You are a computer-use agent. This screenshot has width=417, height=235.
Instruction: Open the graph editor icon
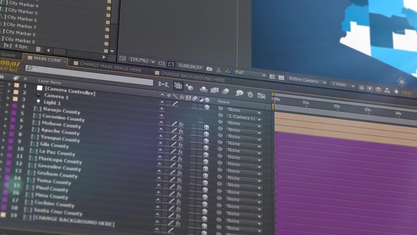click(261, 95)
